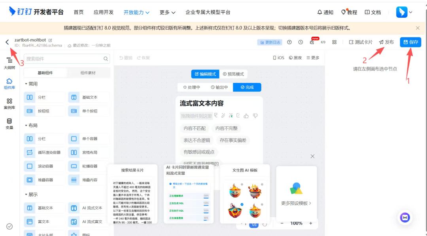Image resolution: width=427 pixels, height=236 pixels.
Task: Click the version history clock icon
Action: [x=300, y=42]
